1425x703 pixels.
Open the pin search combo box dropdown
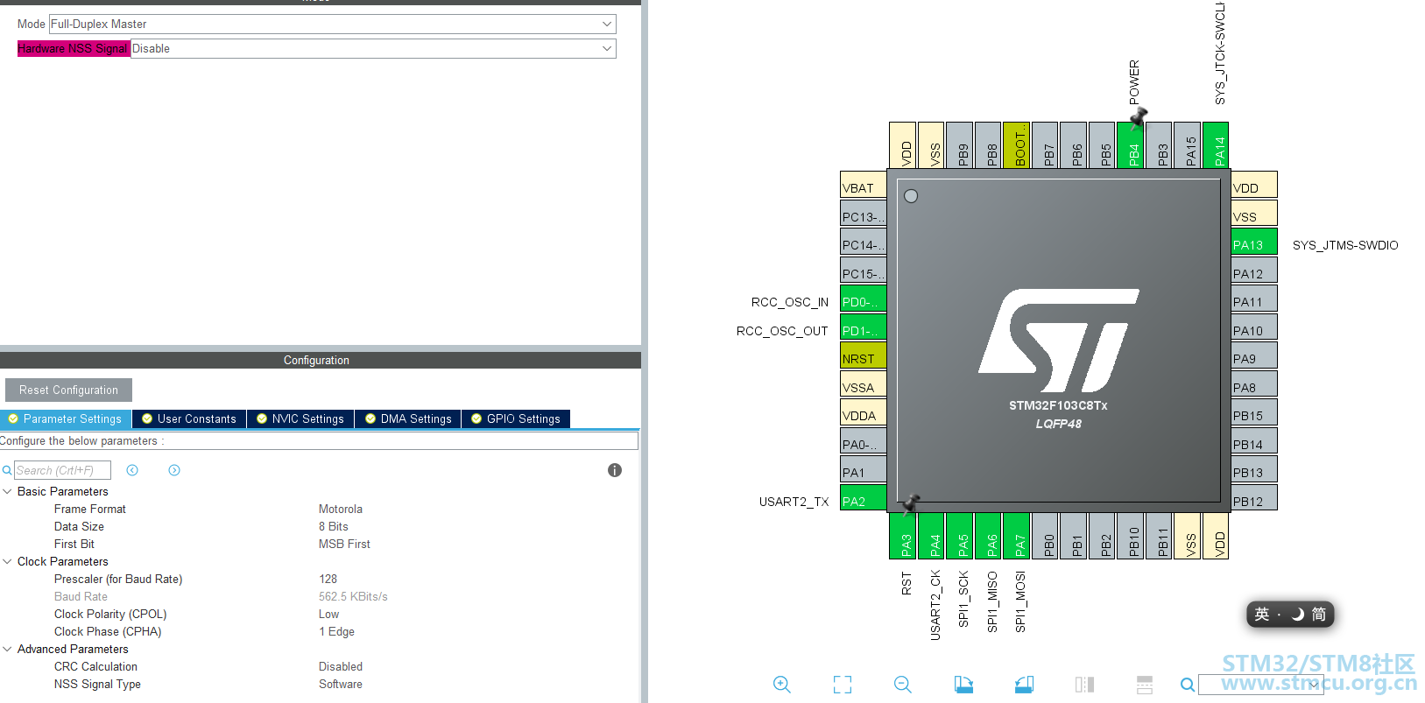pos(1314,685)
